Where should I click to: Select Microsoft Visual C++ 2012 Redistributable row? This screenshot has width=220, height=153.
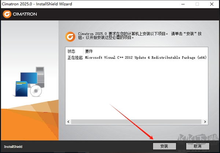tap(137, 58)
